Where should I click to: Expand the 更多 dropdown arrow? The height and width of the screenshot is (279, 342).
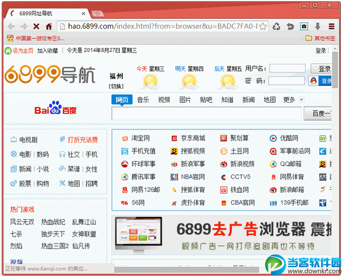(301, 100)
